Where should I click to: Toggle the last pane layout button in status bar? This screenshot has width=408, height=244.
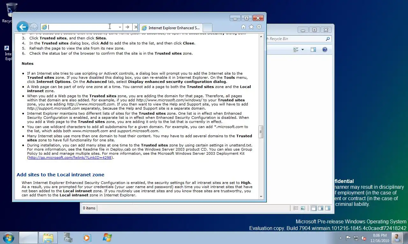point(328,208)
